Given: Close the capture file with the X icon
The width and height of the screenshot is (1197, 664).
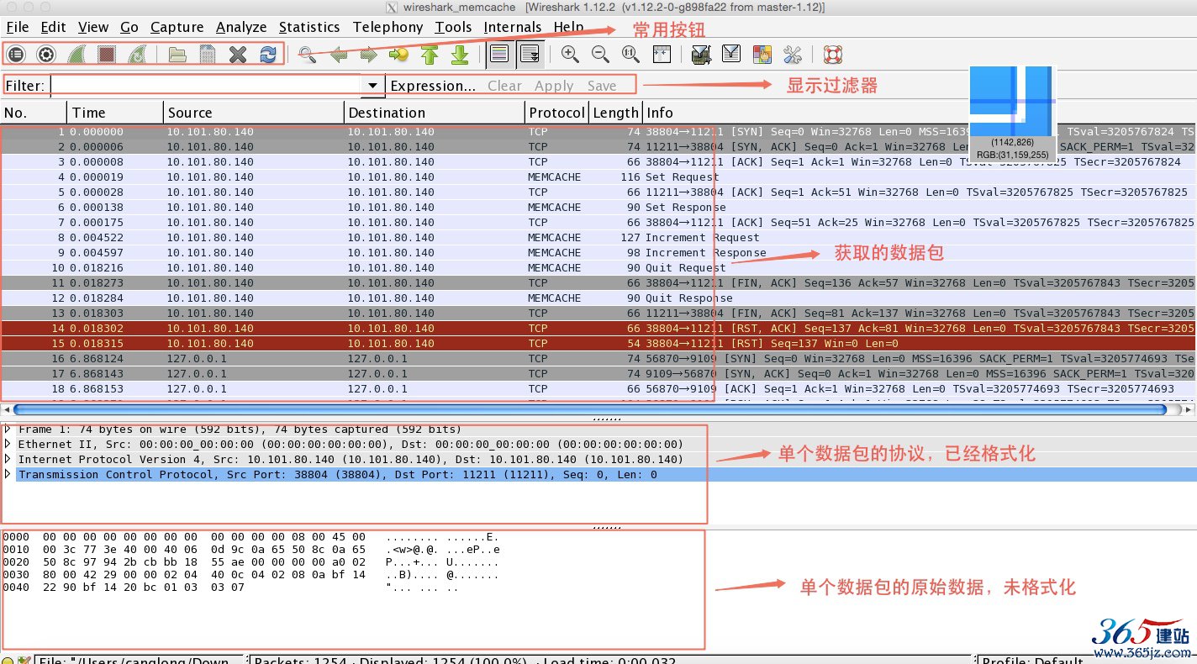Looking at the screenshot, I should 238,55.
